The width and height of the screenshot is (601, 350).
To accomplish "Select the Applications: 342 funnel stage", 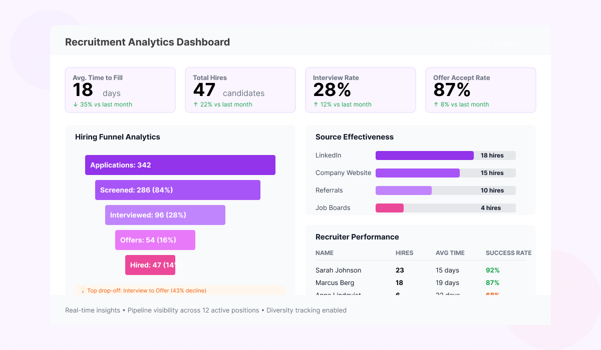I will (x=180, y=165).
